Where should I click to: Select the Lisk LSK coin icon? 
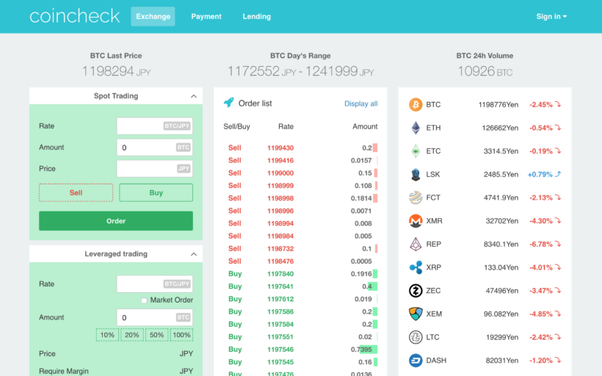coord(416,174)
